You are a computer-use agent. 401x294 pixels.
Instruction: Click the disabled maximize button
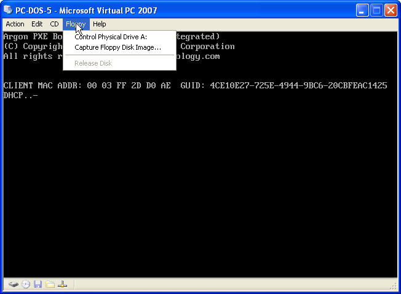click(376, 10)
